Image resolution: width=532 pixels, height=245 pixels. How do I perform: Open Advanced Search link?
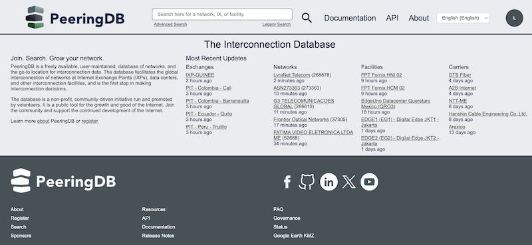click(x=170, y=25)
